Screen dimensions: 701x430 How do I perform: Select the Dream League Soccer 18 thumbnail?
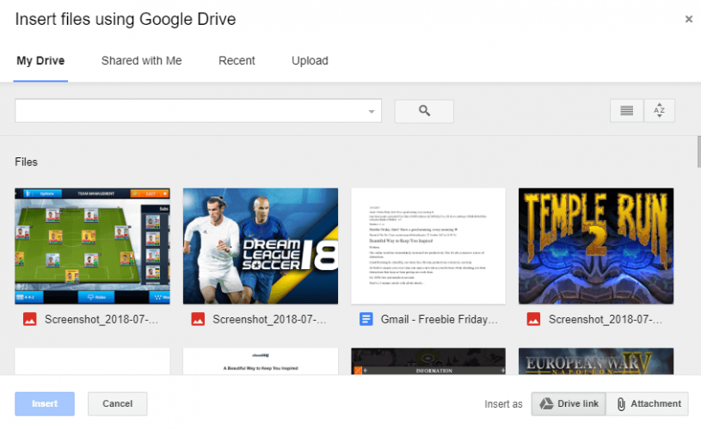pos(261,246)
